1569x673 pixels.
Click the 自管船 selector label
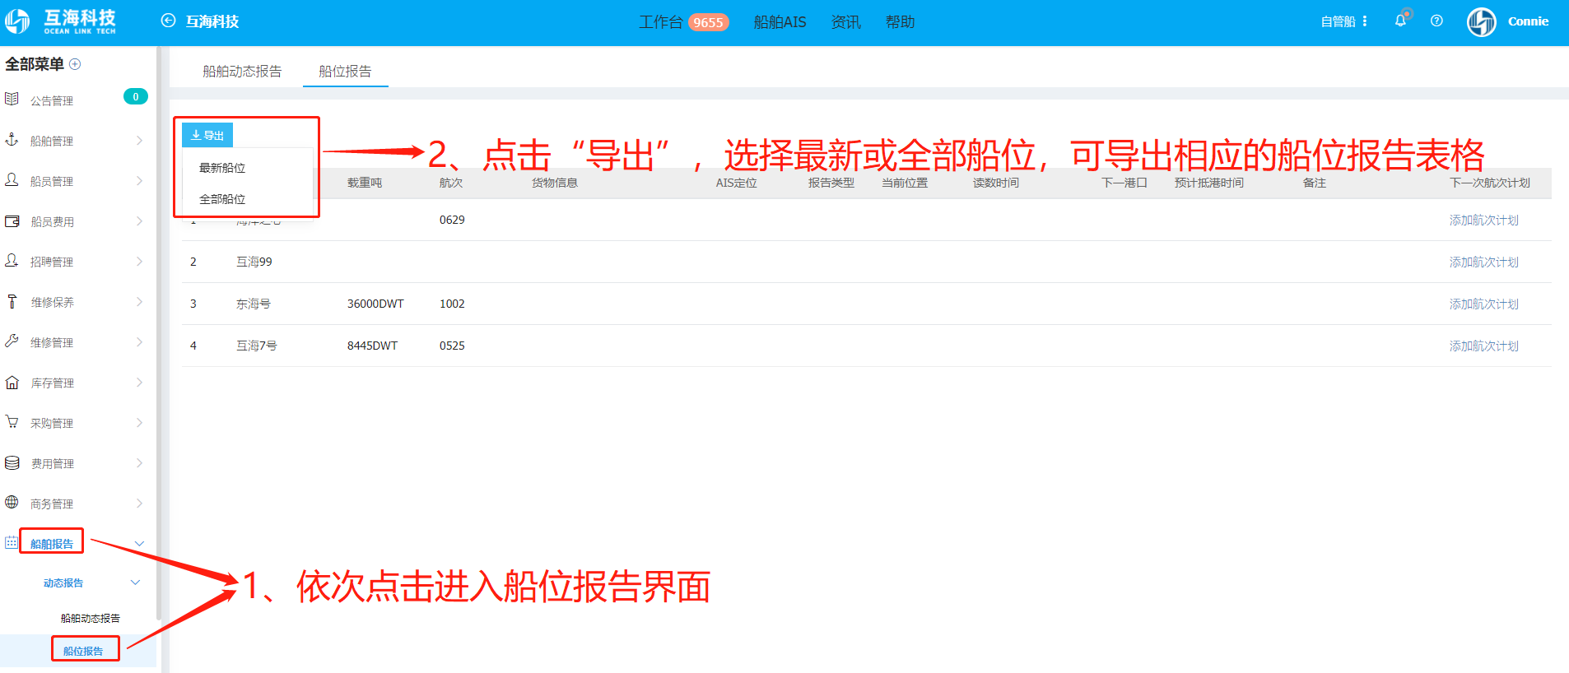[1338, 21]
